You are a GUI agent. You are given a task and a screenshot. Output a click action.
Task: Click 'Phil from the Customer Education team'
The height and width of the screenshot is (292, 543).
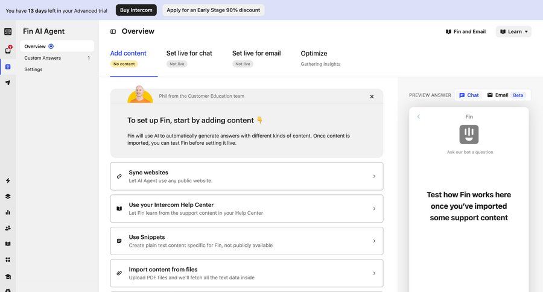(202, 96)
